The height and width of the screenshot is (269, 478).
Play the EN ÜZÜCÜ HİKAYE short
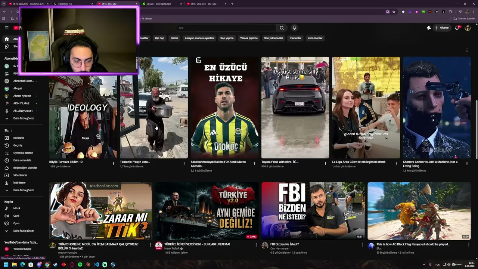224,108
